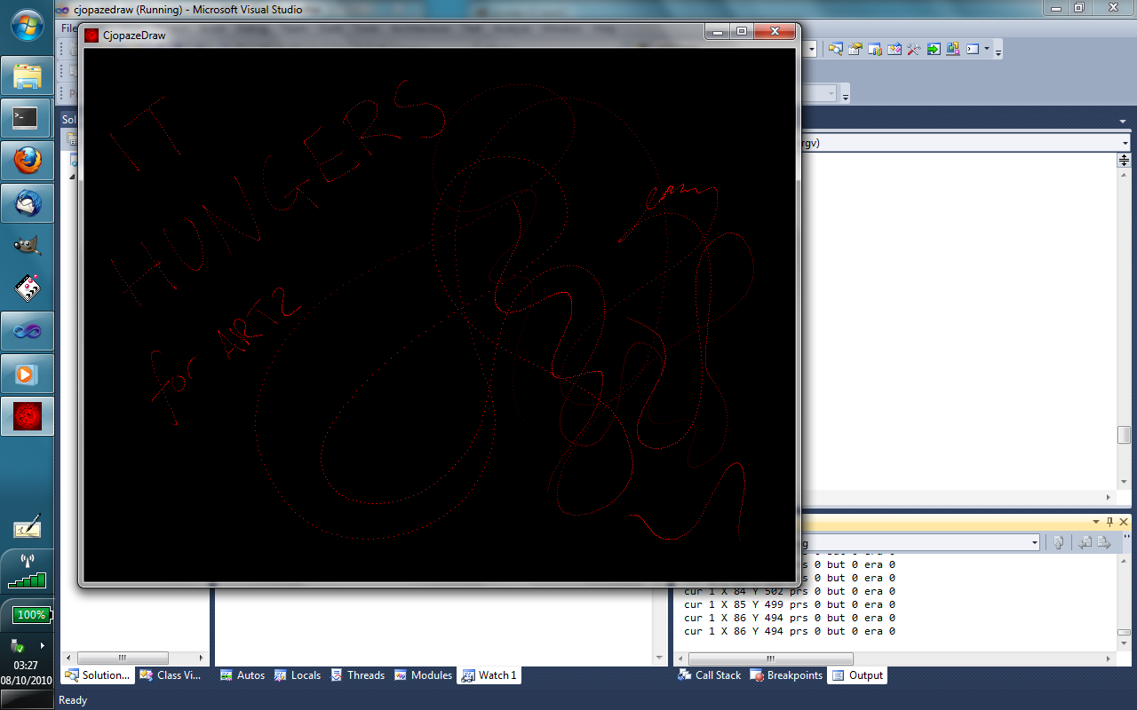Open the Command Window toolbar icon
The width and height of the screenshot is (1137, 710).
coord(974,50)
